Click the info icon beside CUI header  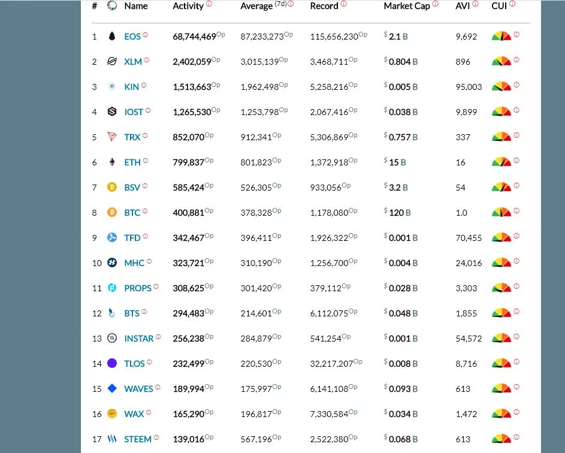[512, 4]
